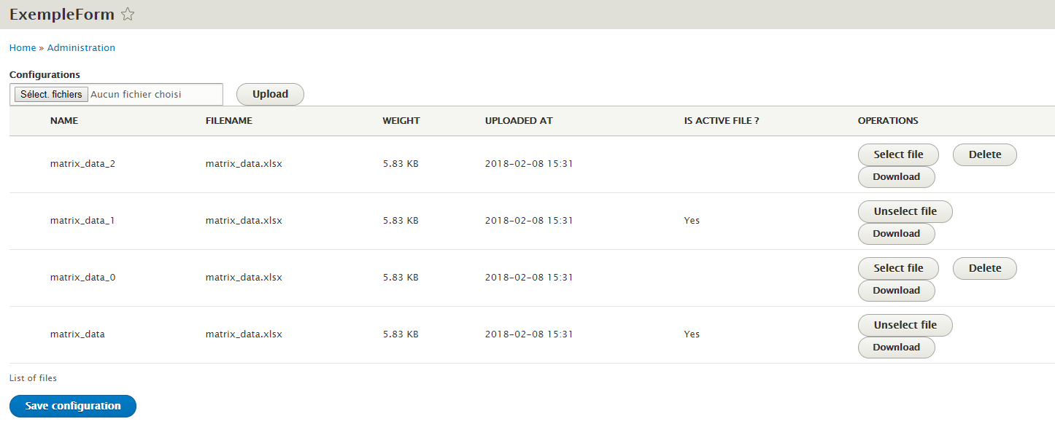Click the UPLOADED AT column header
The image size is (1055, 443).
(x=519, y=120)
